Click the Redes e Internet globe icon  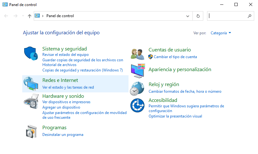31,84
